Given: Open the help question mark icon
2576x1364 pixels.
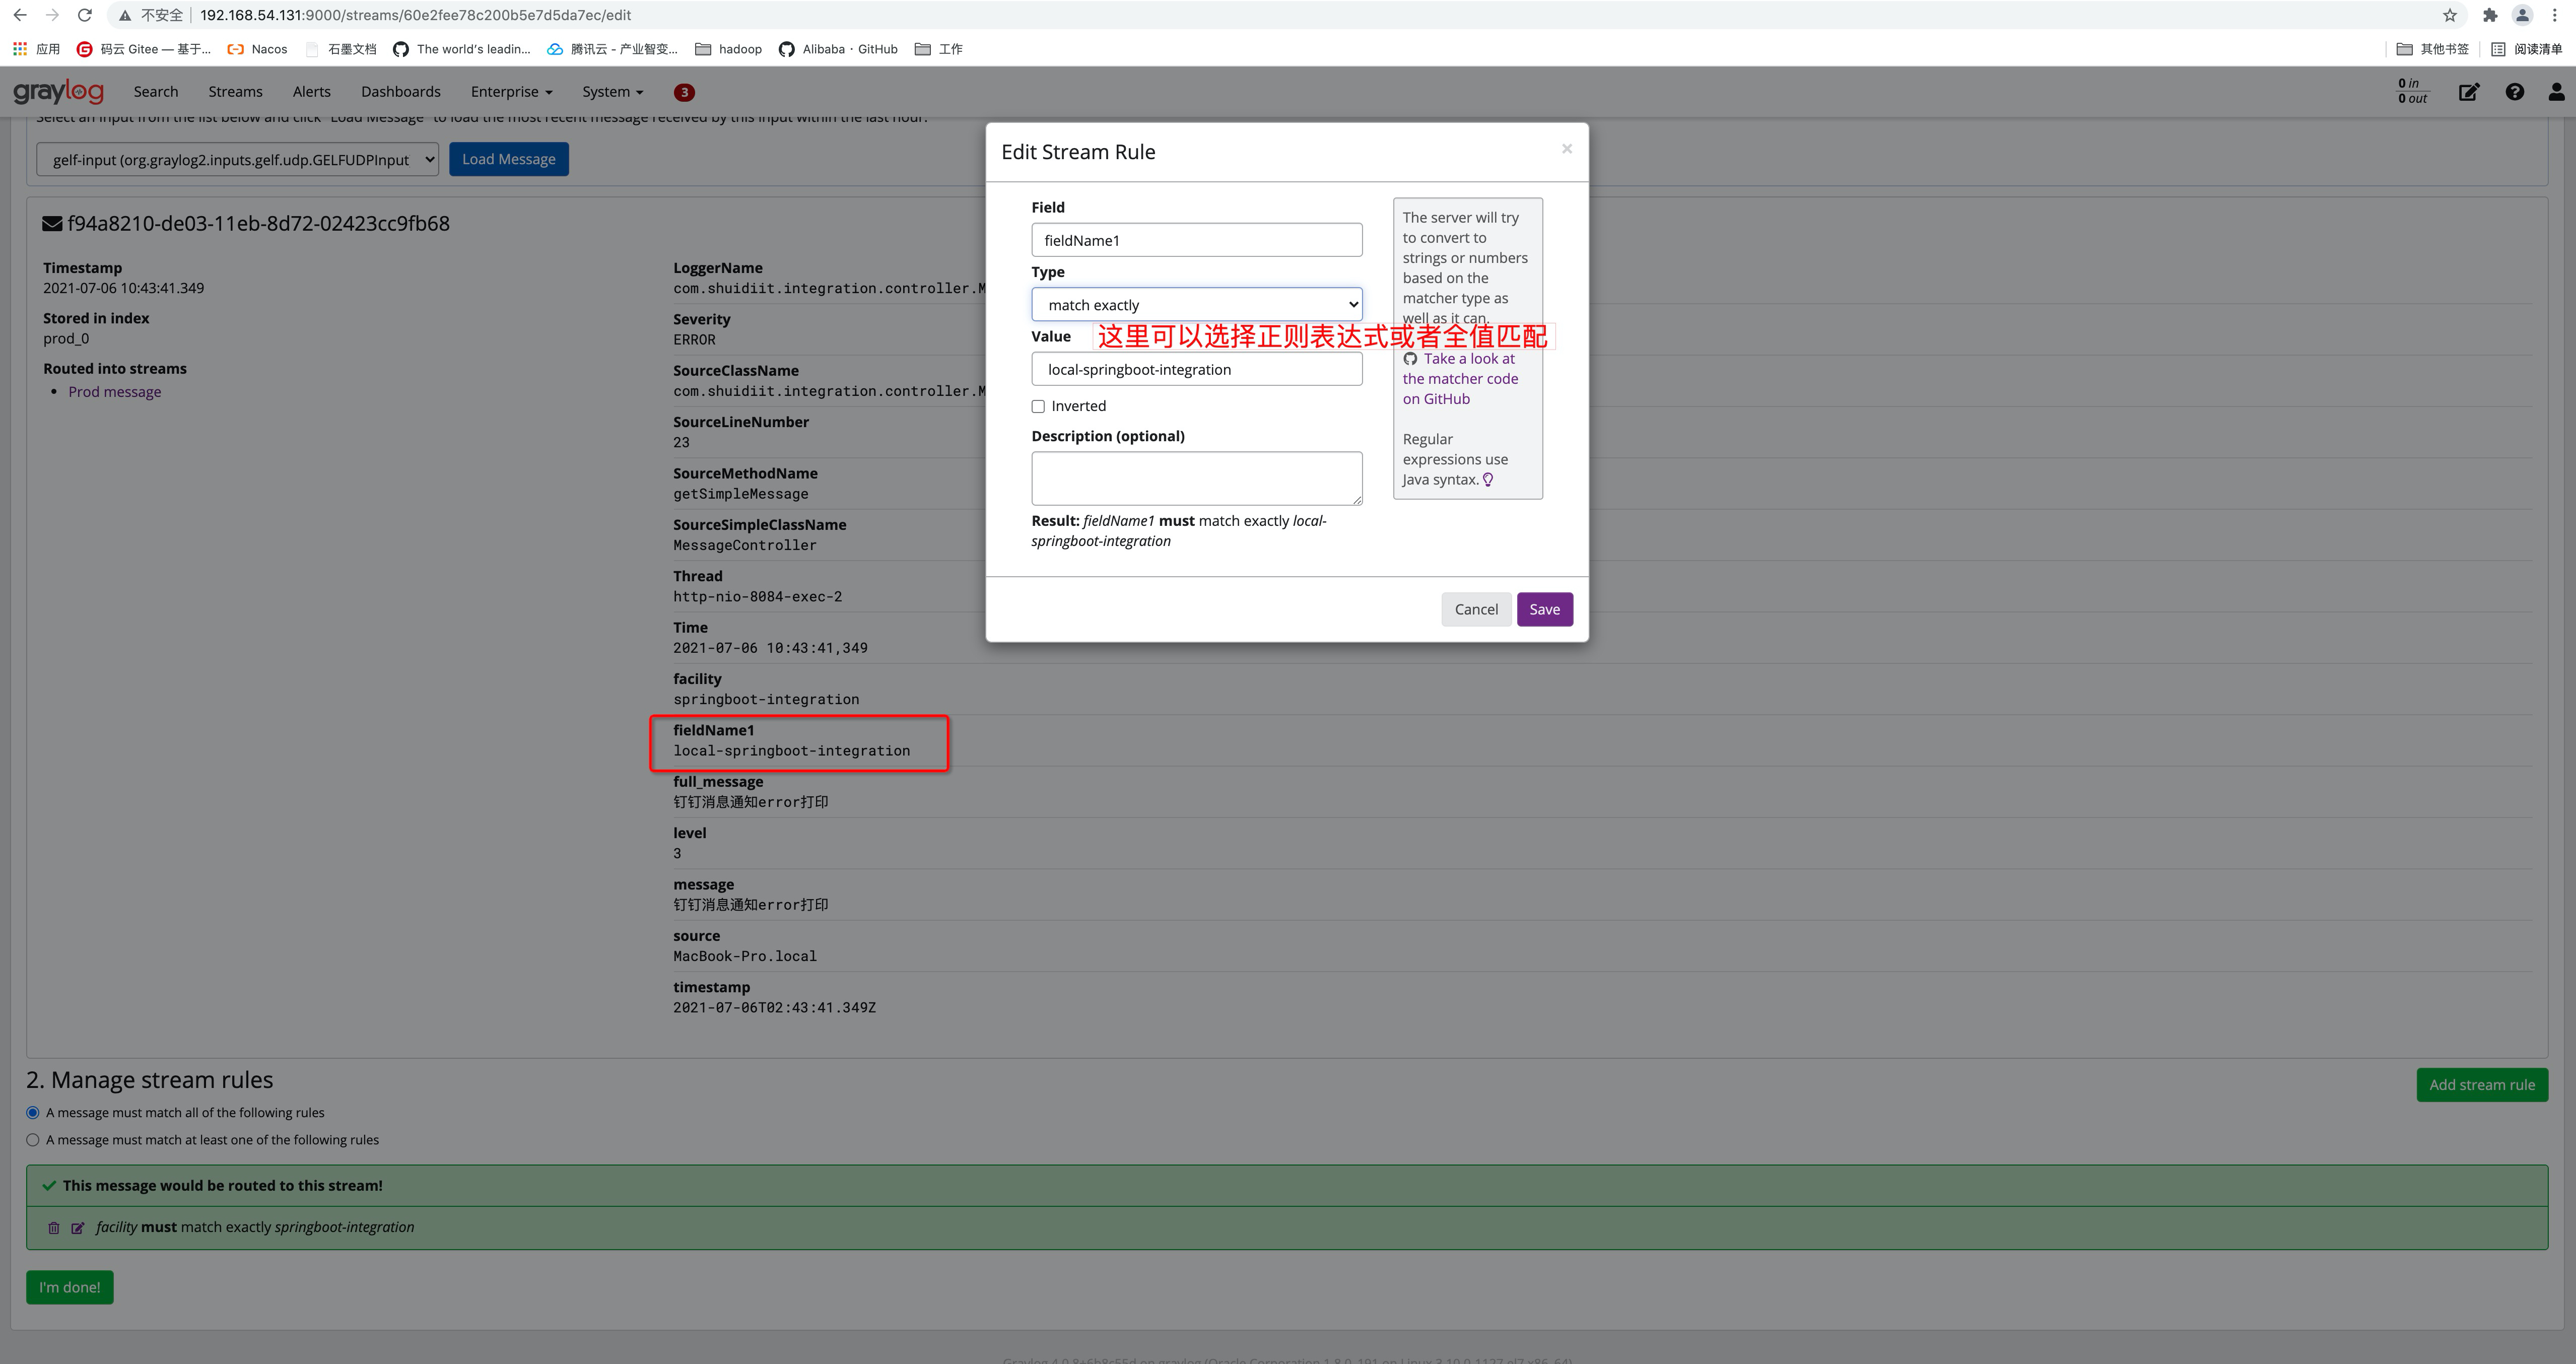Looking at the screenshot, I should (x=2513, y=91).
